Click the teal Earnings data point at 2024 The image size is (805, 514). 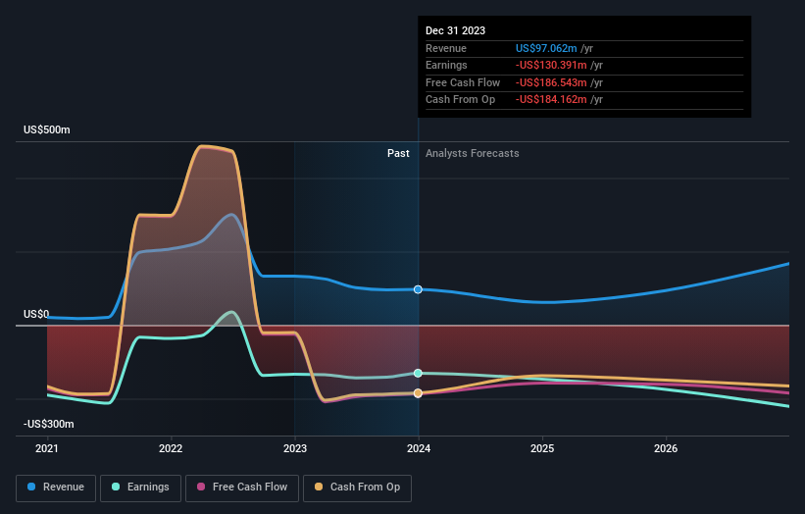coord(418,373)
